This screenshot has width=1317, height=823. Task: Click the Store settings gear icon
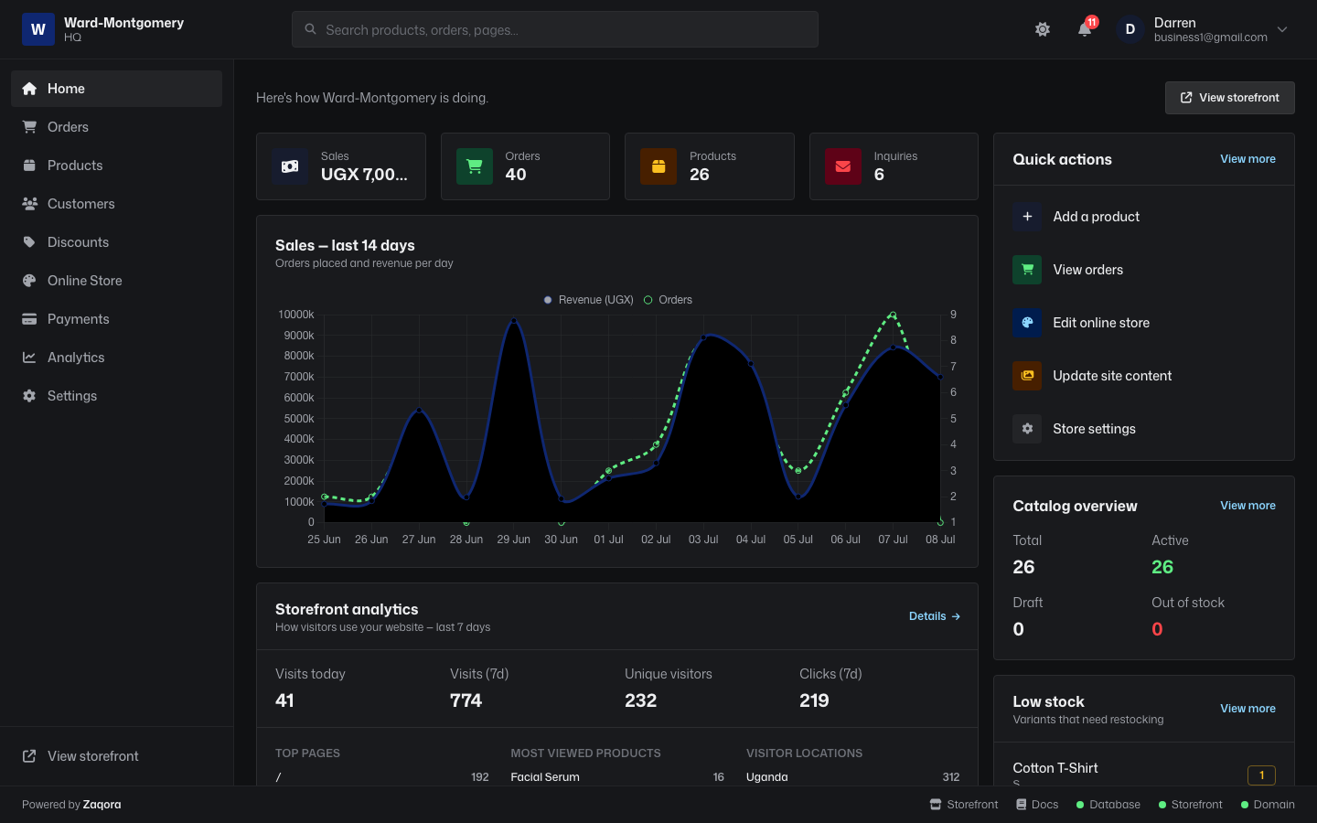[x=1027, y=429]
